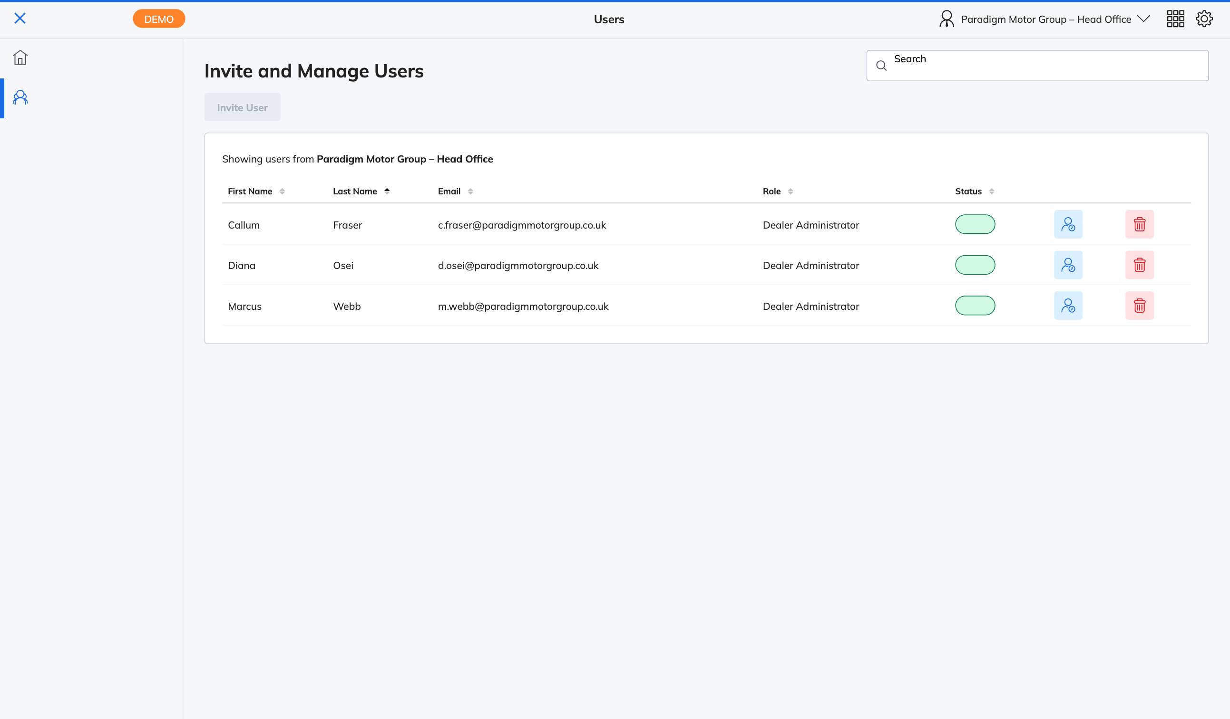The width and height of the screenshot is (1230, 719).
Task: Edit user role for Marcus Webb
Action: [x=1068, y=306]
